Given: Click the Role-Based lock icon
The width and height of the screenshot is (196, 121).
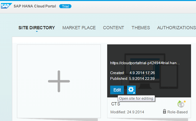Looking at the screenshot, I should point(164,112).
